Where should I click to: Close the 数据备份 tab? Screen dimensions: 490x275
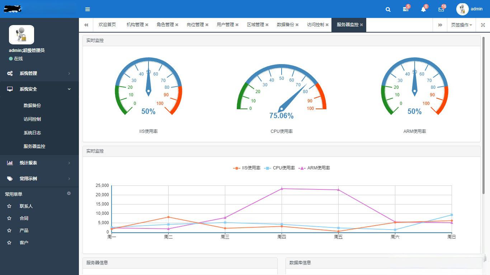pos(297,25)
